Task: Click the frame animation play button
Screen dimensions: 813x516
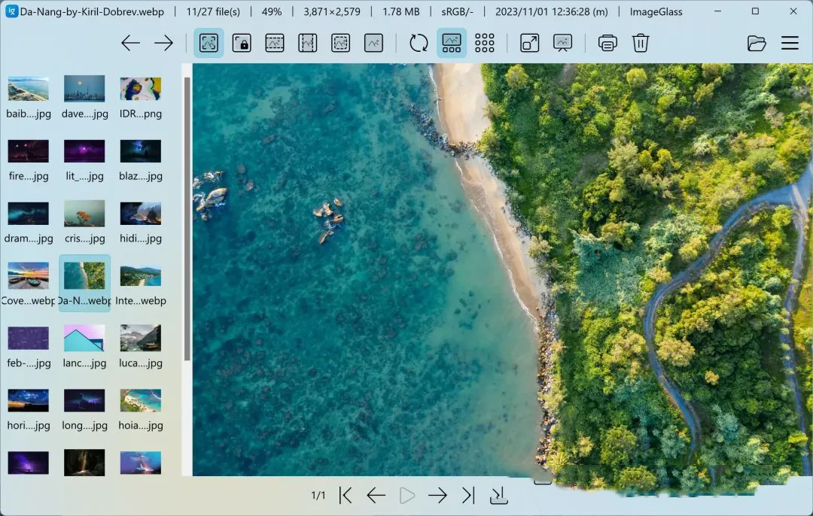Action: (x=407, y=495)
